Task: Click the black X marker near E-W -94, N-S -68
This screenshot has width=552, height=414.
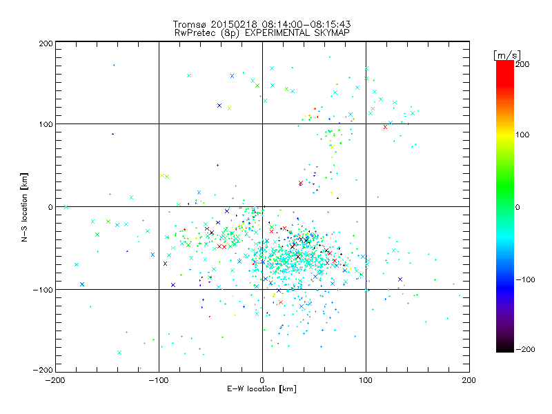Action: (x=165, y=264)
